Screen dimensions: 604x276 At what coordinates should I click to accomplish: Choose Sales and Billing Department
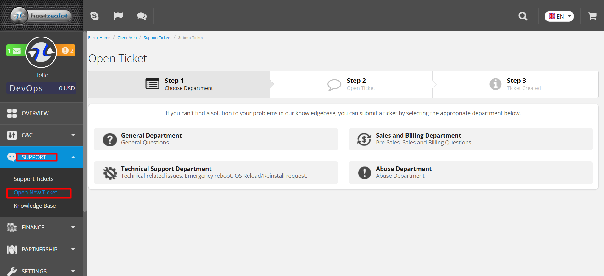[x=471, y=139]
